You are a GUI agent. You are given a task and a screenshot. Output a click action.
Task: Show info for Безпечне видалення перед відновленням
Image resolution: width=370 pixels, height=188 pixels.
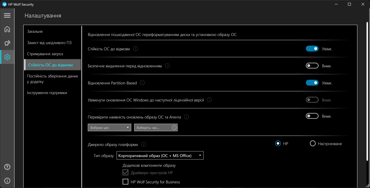click(167, 66)
